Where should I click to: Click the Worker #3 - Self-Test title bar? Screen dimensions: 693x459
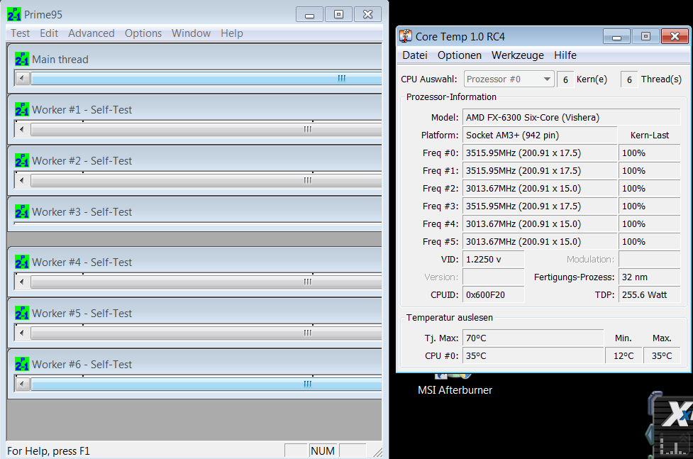pyautogui.click(x=194, y=212)
